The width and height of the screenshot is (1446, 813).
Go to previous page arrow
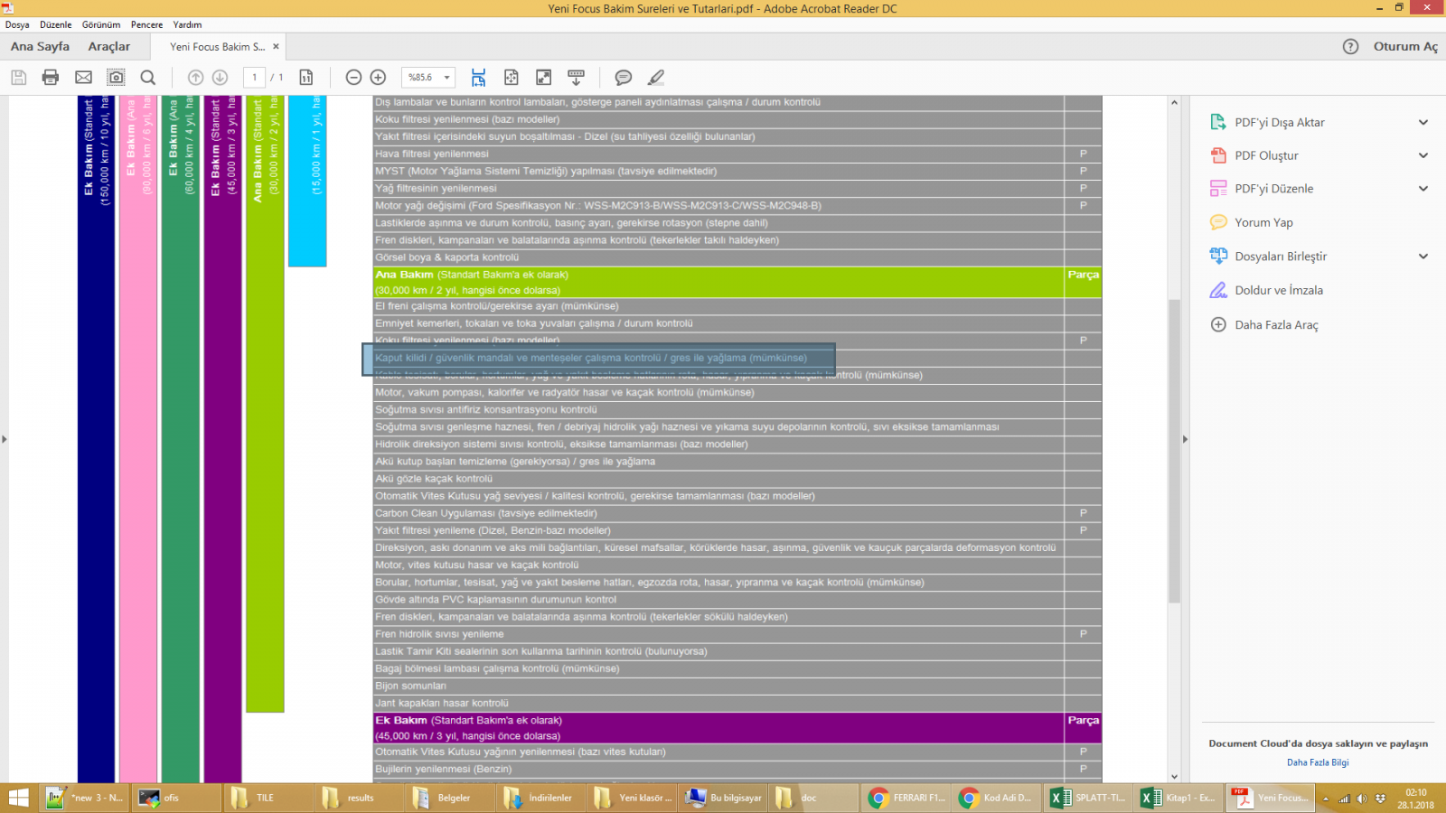[195, 78]
